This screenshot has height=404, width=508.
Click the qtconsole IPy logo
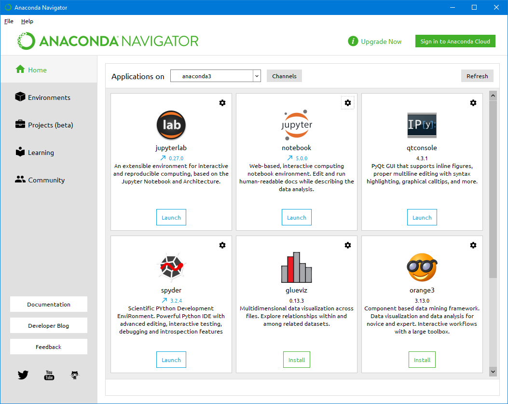tap(422, 125)
